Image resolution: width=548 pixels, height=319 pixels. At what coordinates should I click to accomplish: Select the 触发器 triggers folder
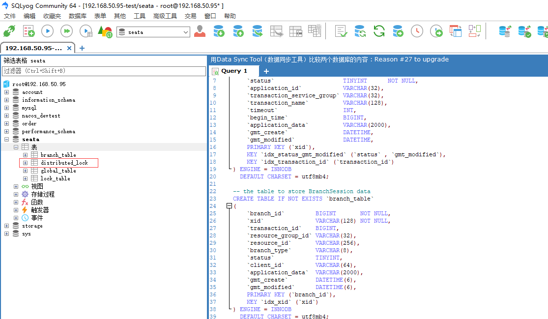[40, 210]
